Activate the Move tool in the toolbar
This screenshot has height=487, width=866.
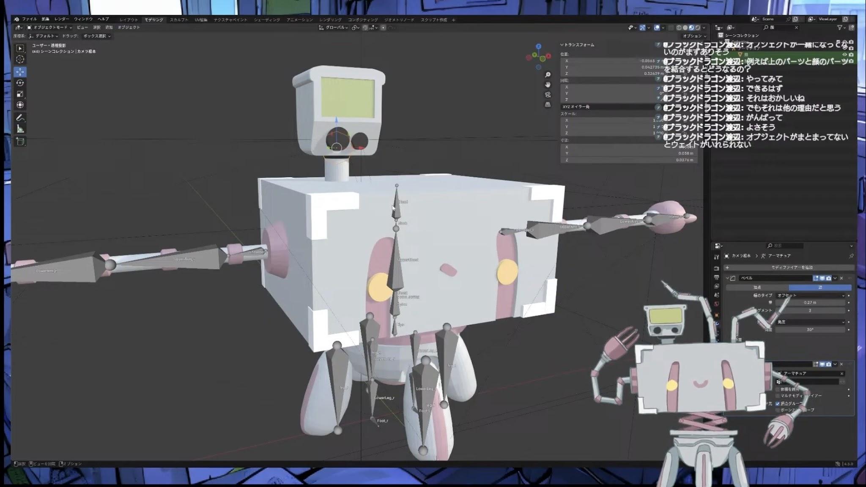click(x=20, y=72)
